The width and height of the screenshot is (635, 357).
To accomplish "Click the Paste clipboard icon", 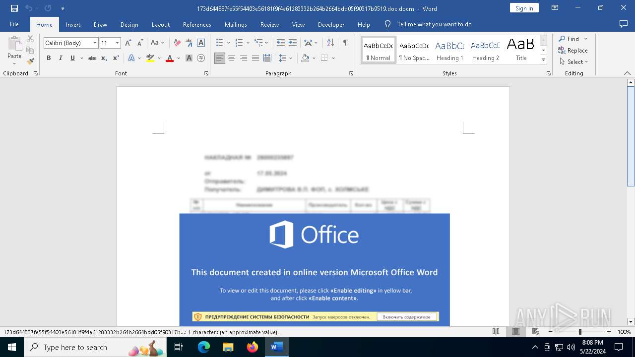I will coord(14,44).
